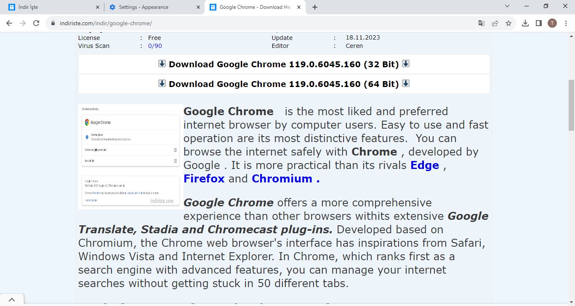Reload the current page

tap(36, 23)
